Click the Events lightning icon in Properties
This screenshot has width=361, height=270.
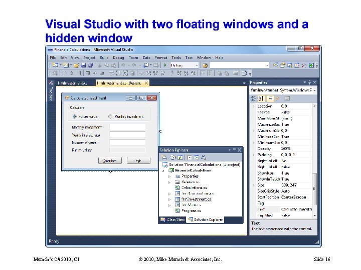coord(278,98)
